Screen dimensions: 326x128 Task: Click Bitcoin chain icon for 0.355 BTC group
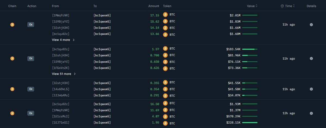[12, 89]
